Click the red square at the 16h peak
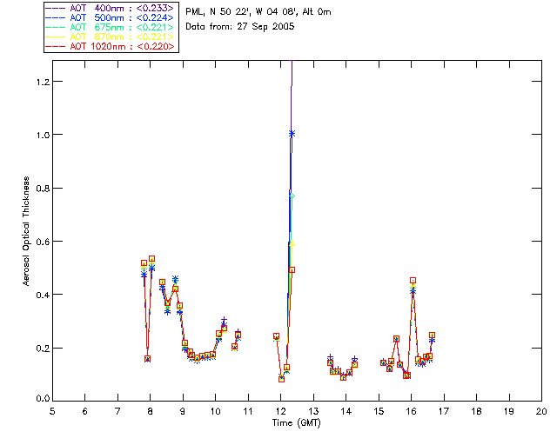 (413, 281)
